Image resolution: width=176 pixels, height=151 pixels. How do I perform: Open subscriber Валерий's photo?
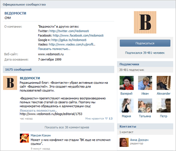126,83
